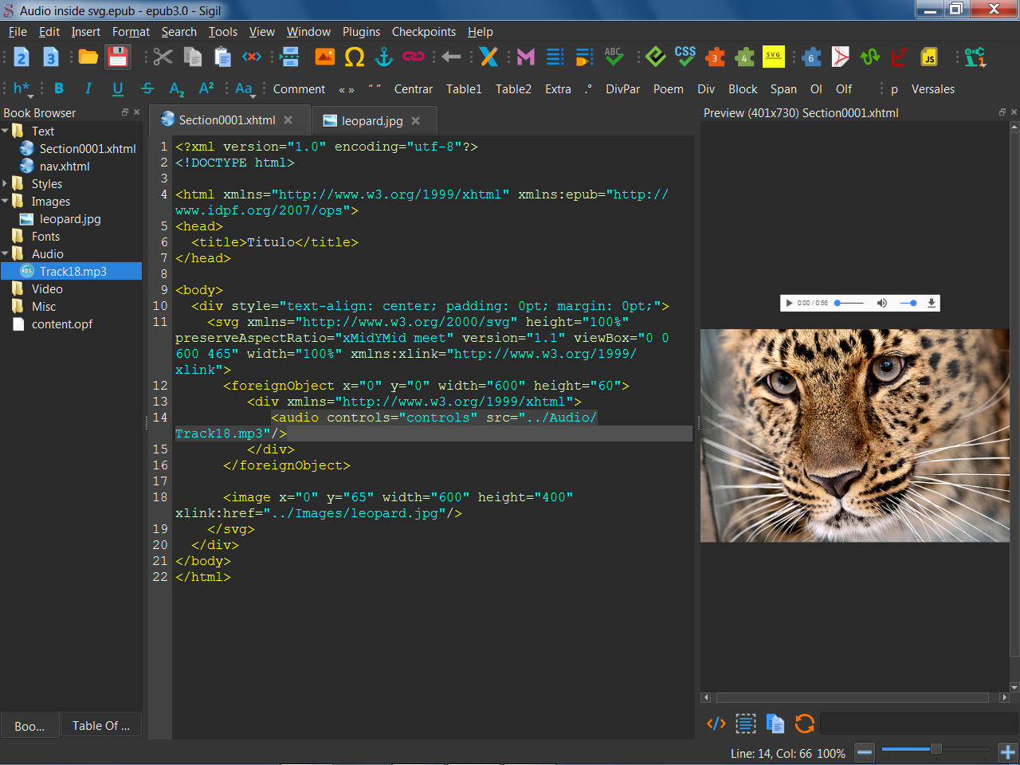Click the Table Of Contents panel tab button
The width and height of the screenshot is (1020, 765).
[x=101, y=725]
